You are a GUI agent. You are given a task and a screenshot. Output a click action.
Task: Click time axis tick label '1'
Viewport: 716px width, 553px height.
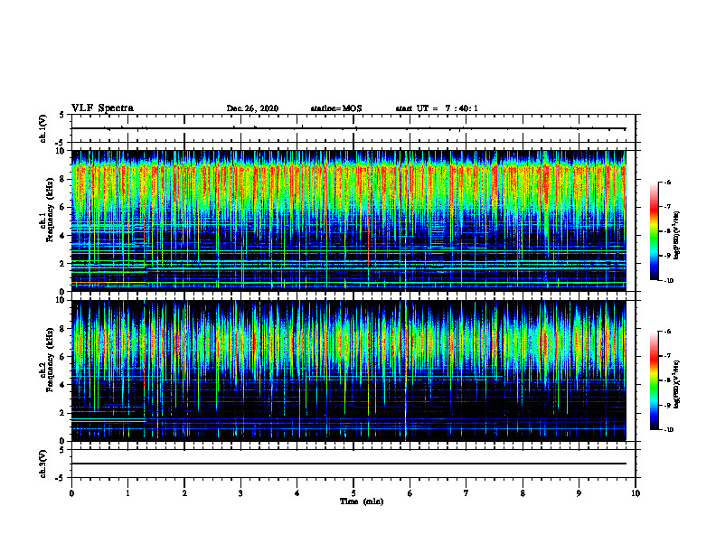point(127,493)
